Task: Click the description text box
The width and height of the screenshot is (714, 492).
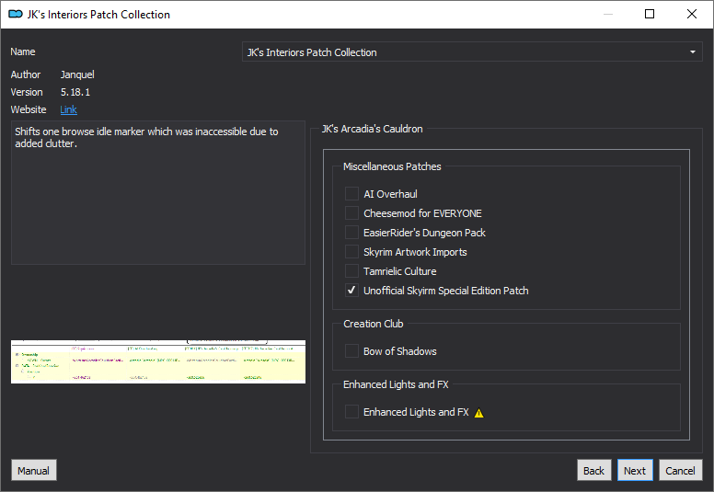Action: pyautogui.click(x=158, y=192)
